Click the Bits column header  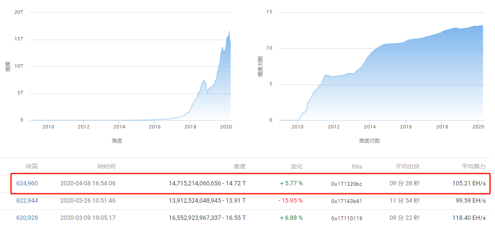(357, 166)
